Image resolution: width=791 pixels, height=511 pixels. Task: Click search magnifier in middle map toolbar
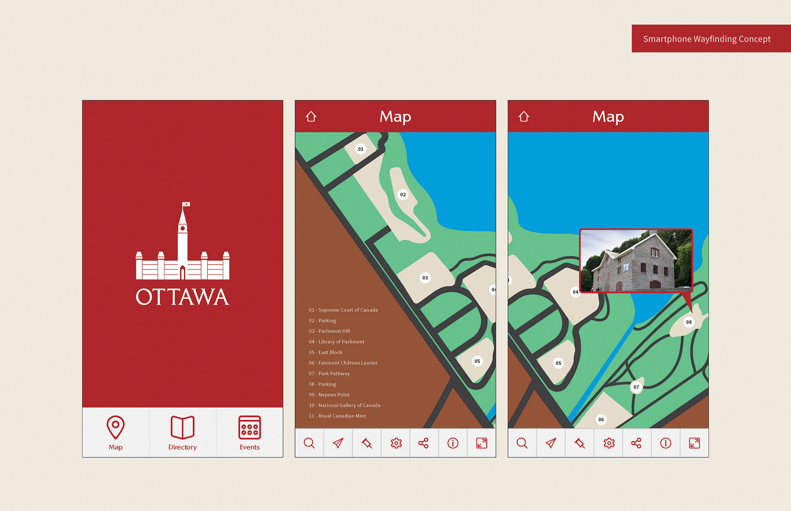[x=309, y=443]
